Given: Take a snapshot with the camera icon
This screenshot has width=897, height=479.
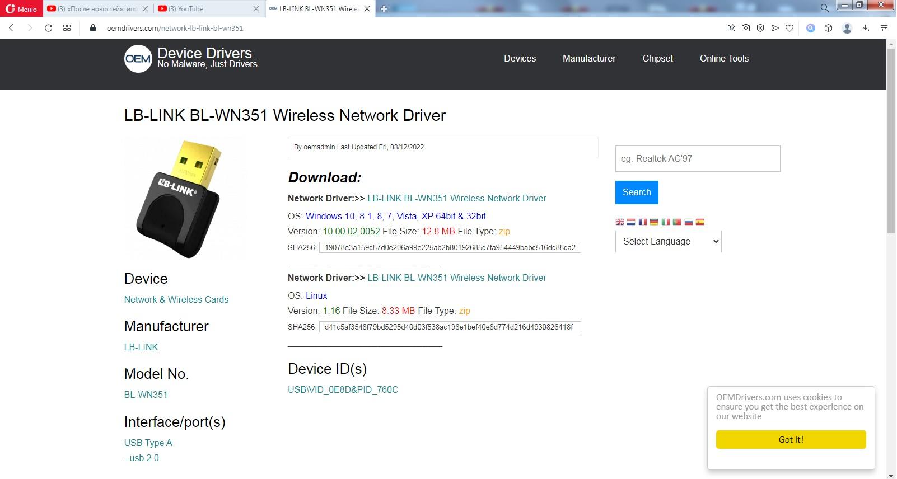Looking at the screenshot, I should click(x=746, y=28).
